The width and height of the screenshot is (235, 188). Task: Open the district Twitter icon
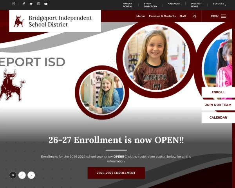click(x=31, y=4)
